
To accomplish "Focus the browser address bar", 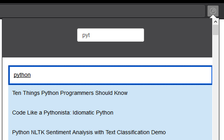I will pyautogui.click(x=101, y=11).
